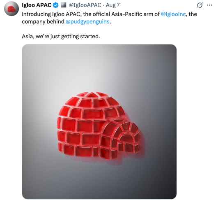218x200 pixels.
Task: Click the words 'company behind' in the tweet
Action: 43,21
